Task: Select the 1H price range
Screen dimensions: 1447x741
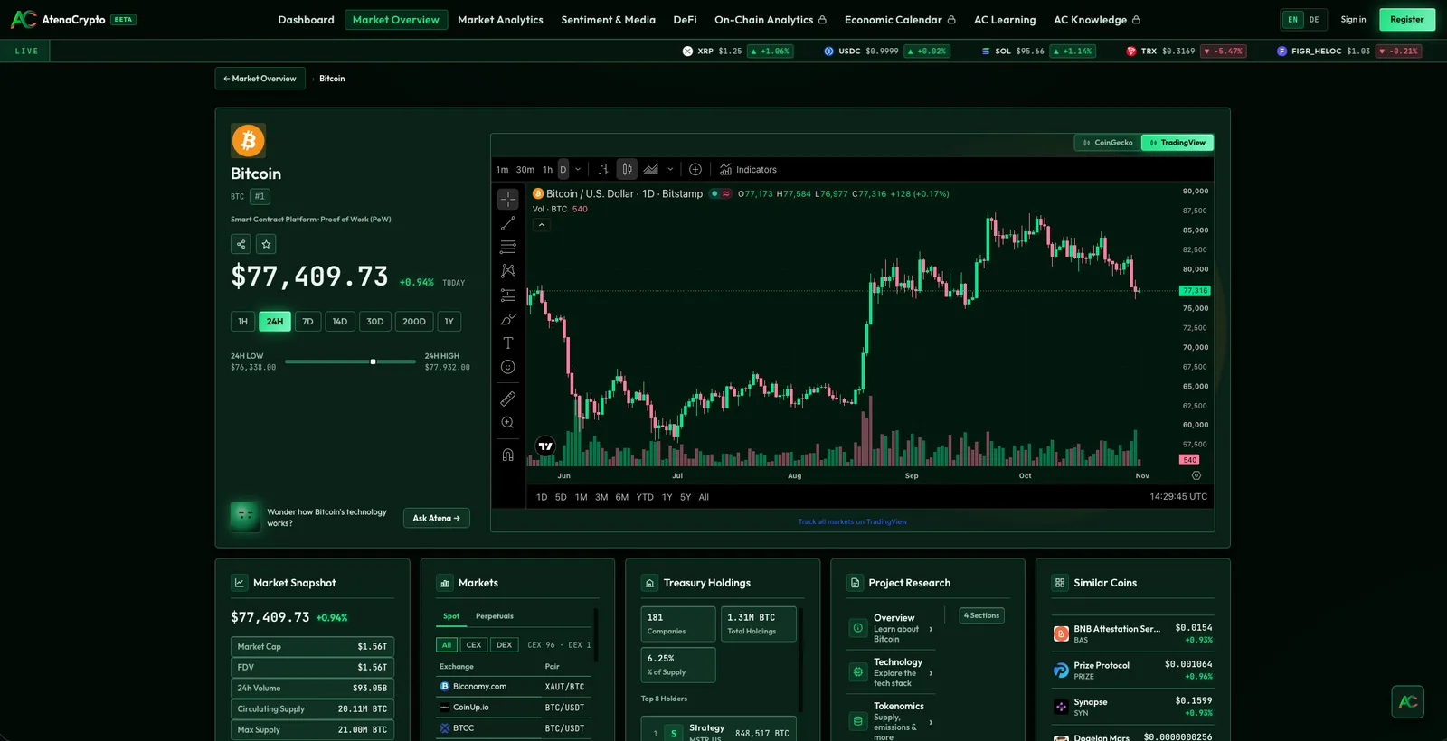Action: (242, 322)
